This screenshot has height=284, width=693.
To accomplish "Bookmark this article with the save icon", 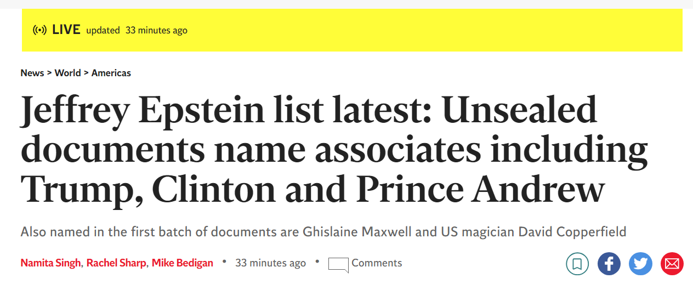I will click(577, 264).
